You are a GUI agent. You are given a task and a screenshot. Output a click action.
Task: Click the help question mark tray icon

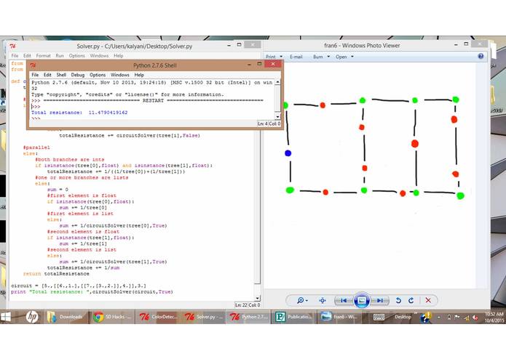426,318
